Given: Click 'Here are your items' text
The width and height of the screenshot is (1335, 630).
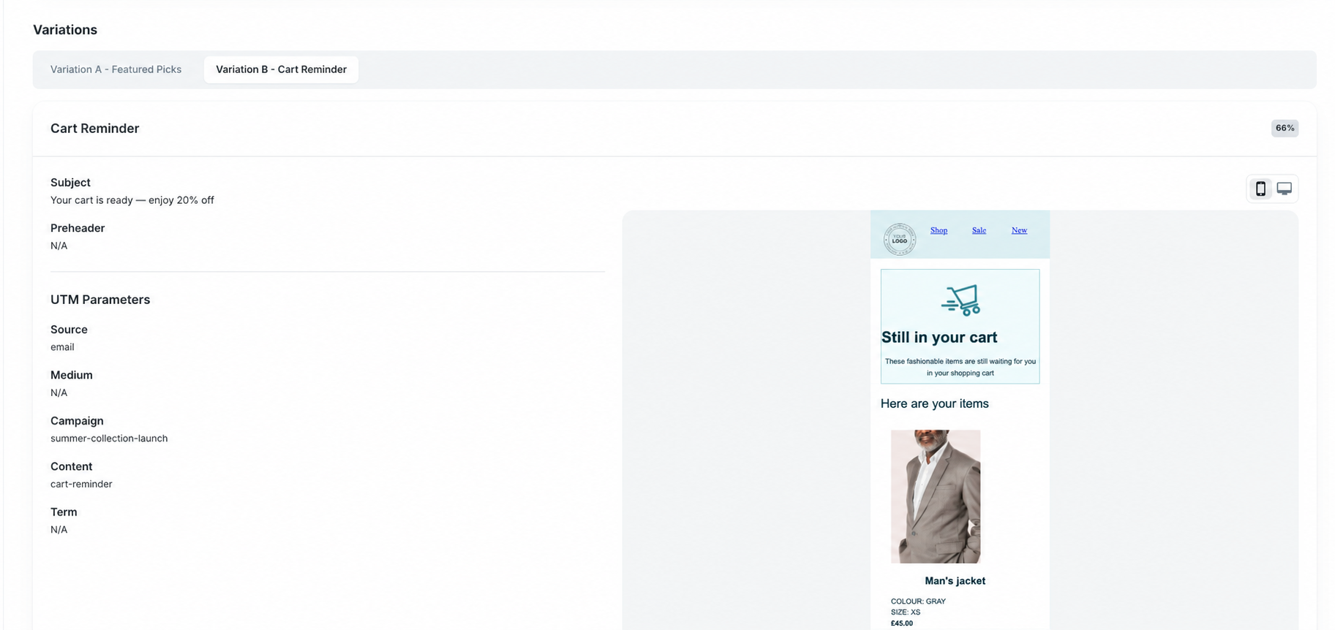Looking at the screenshot, I should [934, 403].
